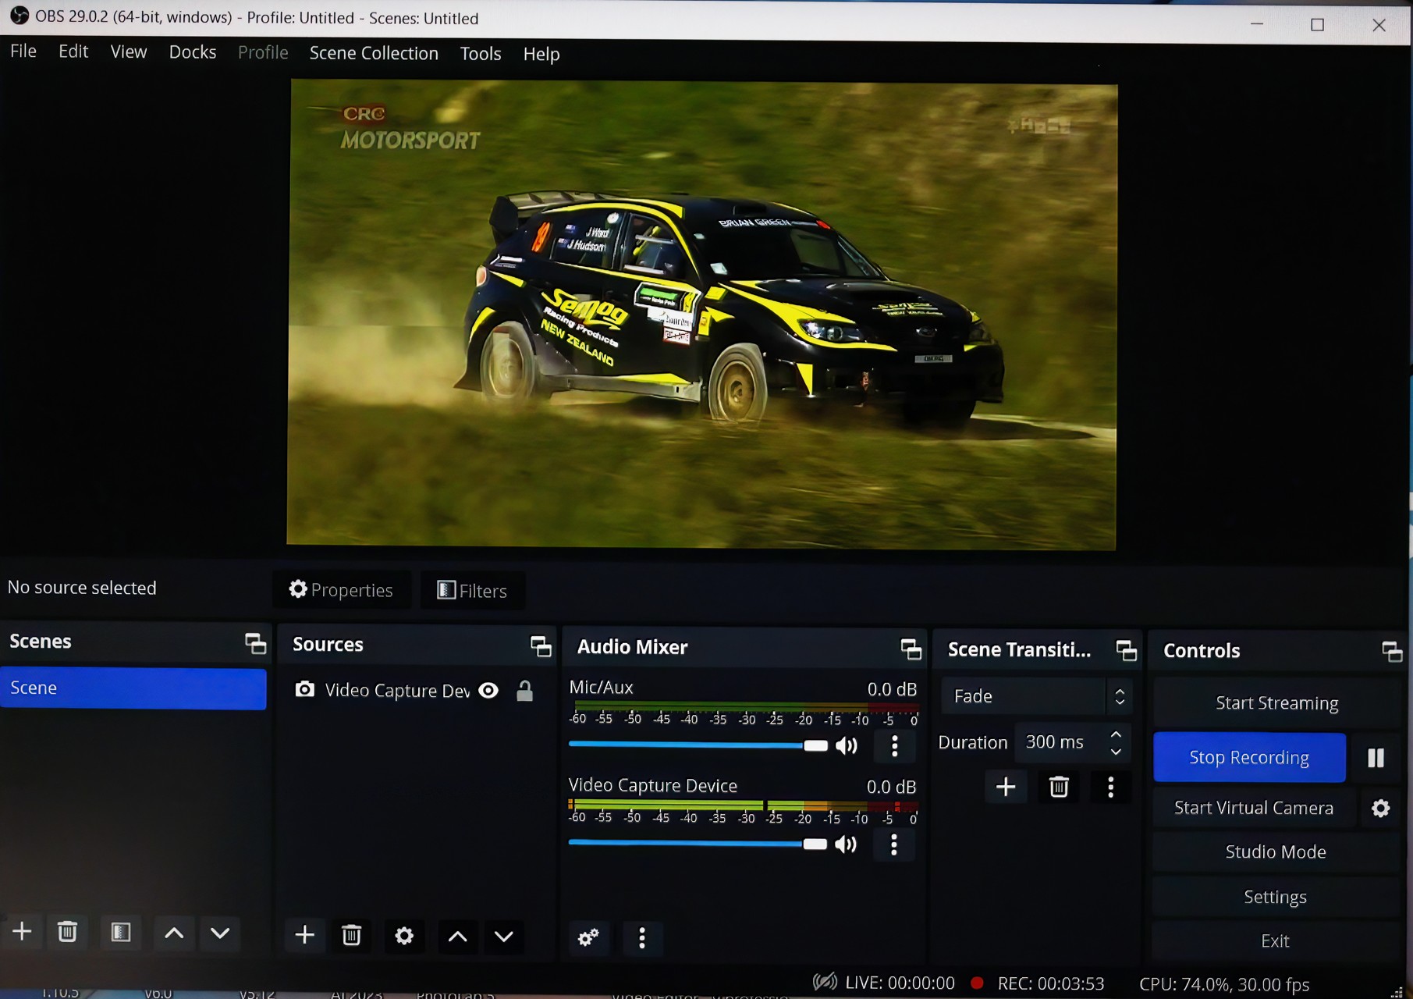This screenshot has width=1413, height=999.
Task: Undock the Sources panel
Action: click(x=541, y=646)
